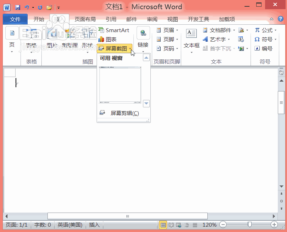This screenshot has height=232, width=287.
Task: Switch to the 页面布局 tab
Action: 85,19
